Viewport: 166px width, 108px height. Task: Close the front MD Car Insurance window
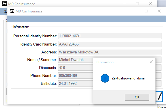pyautogui.click(x=159, y=11)
